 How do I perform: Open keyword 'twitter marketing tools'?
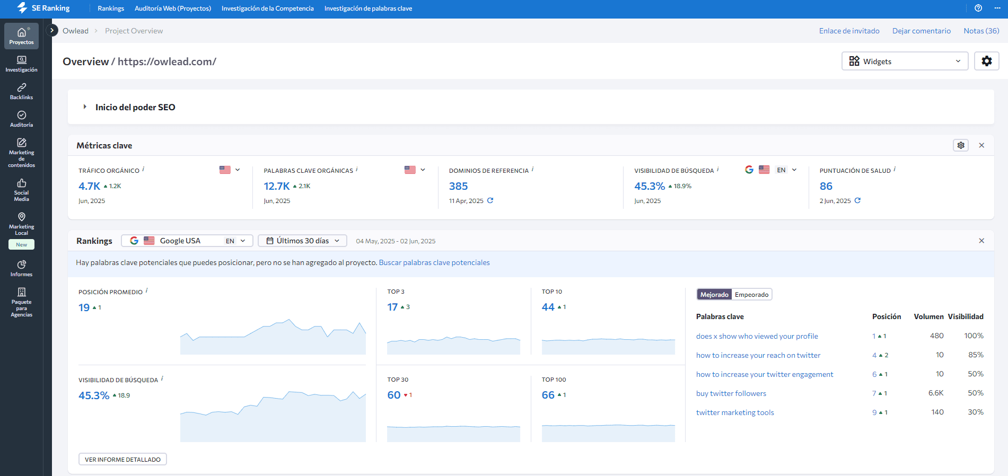[x=735, y=412]
